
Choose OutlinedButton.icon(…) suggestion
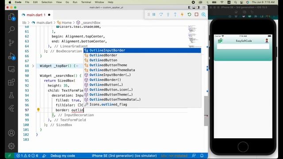(142, 90)
